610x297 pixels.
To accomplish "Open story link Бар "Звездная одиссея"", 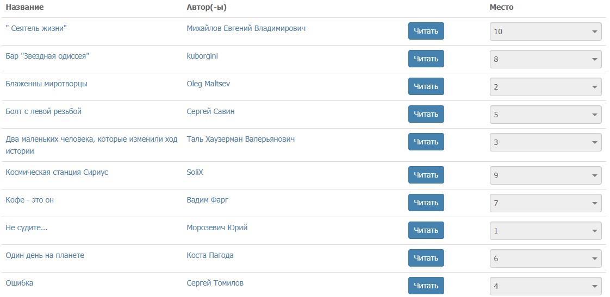I will click(x=47, y=56).
